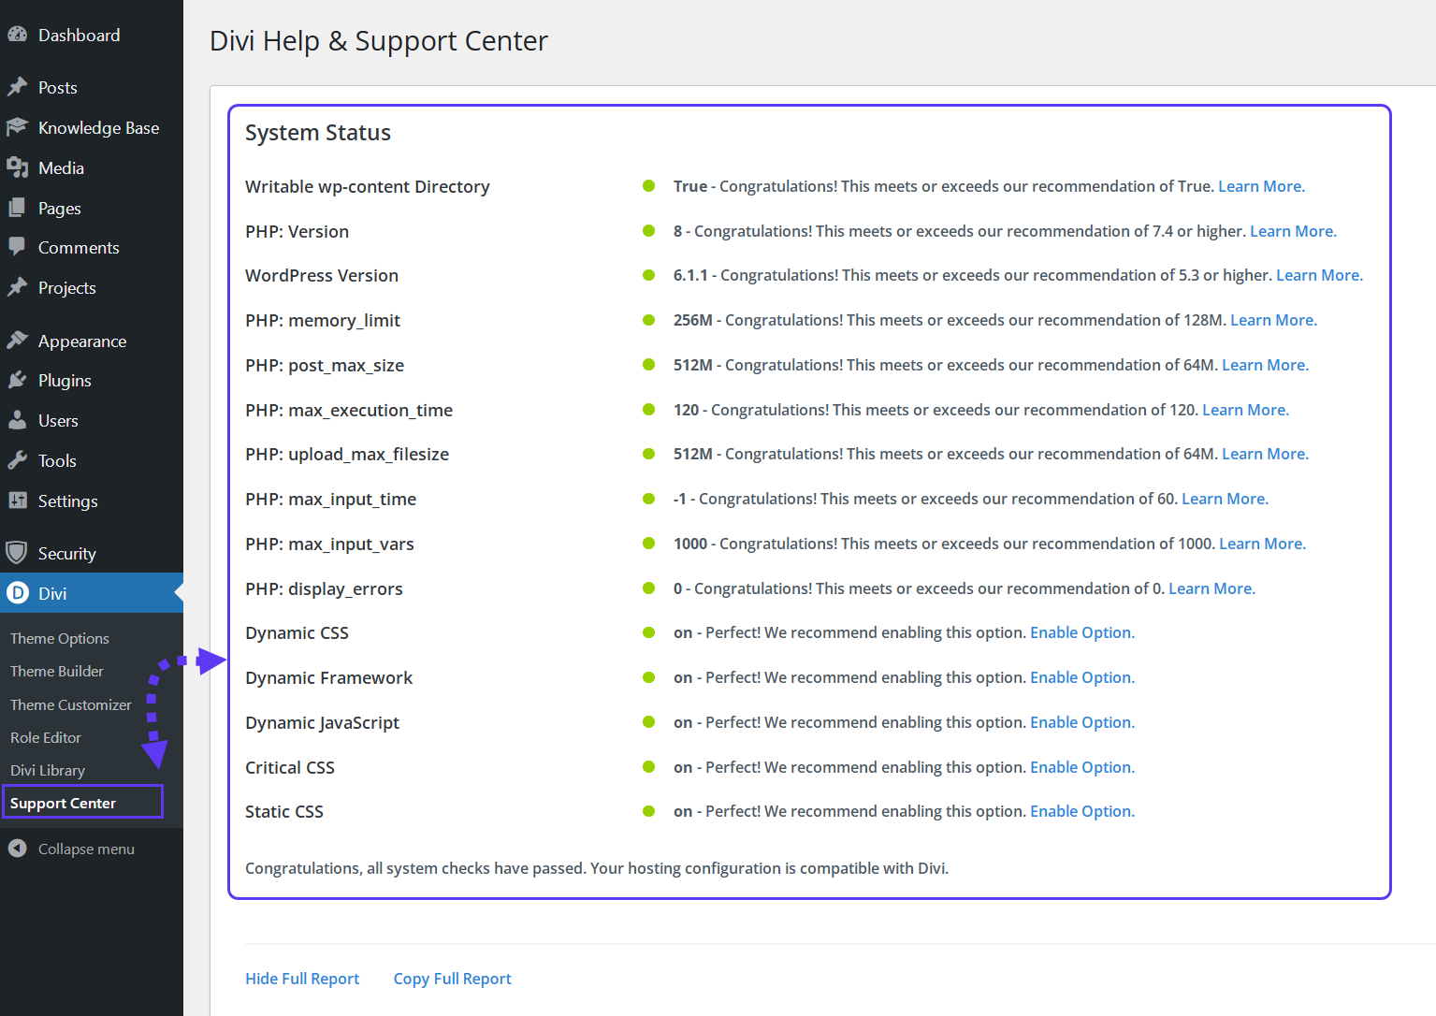Click Enable Option for Critical CSS
Viewport: 1436px width, 1016px height.
pos(1082,767)
